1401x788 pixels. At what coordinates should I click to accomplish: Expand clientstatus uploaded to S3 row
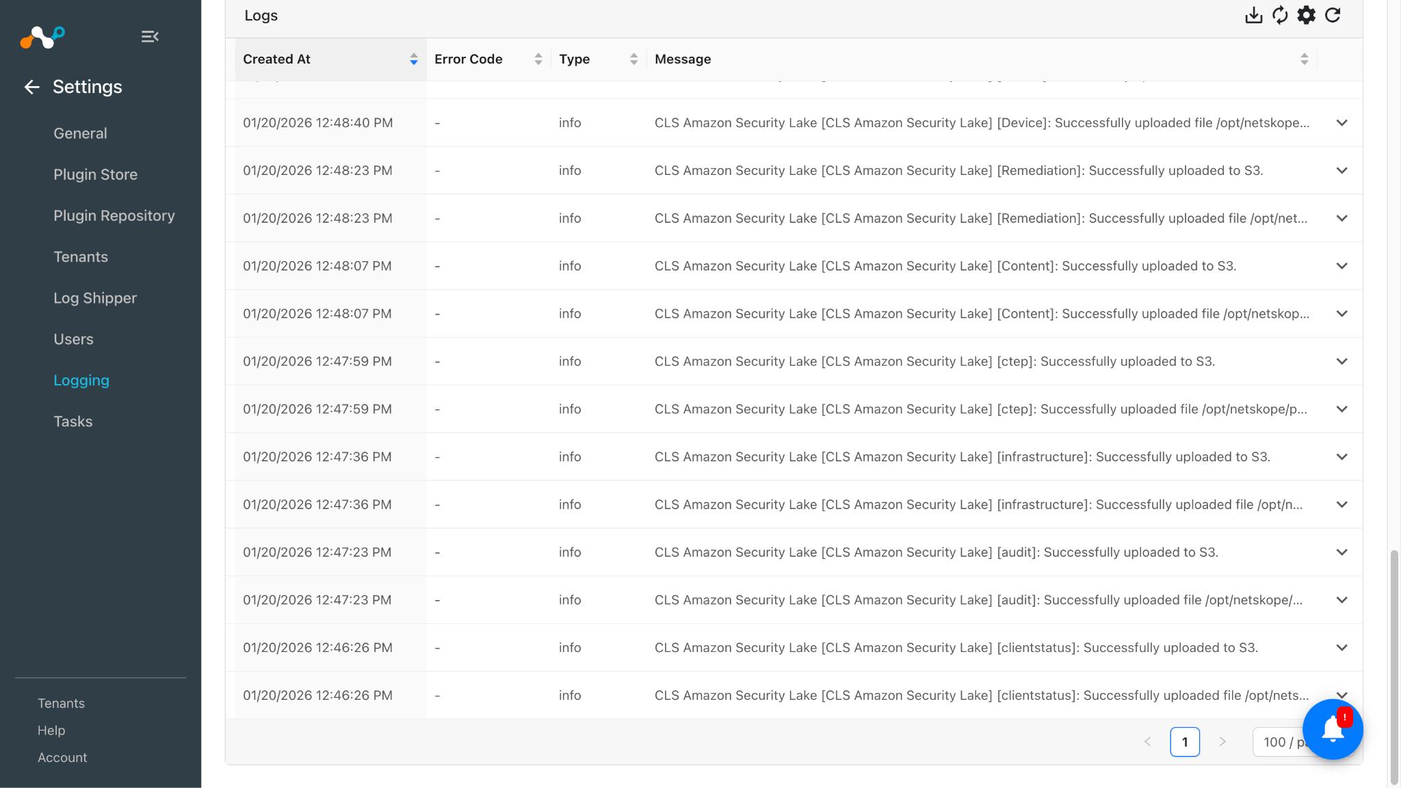[x=1341, y=648]
